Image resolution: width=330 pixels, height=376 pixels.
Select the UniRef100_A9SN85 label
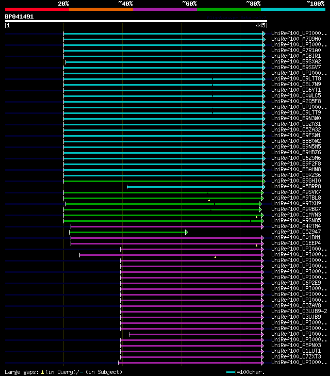296,220
